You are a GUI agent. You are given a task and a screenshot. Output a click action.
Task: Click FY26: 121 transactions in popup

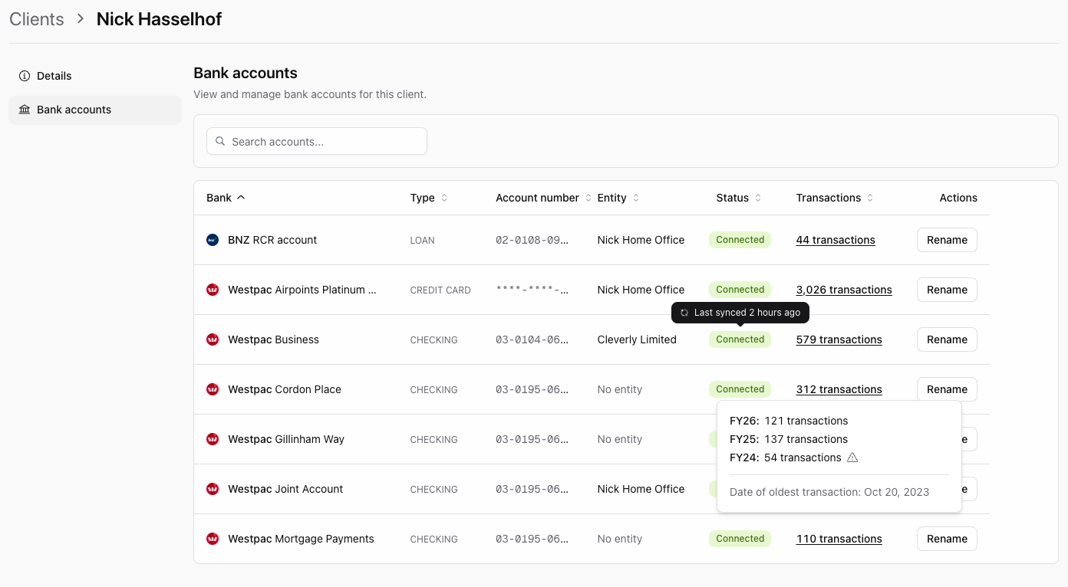[789, 421]
